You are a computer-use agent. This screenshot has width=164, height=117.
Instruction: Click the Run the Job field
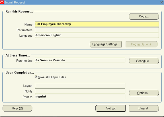pyautogui.click(x=80, y=60)
